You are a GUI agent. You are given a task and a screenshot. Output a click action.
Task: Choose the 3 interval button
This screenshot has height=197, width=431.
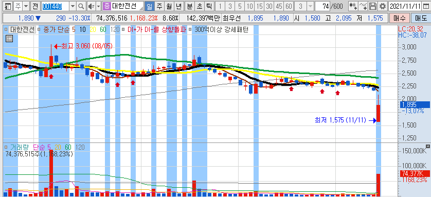(230, 6)
